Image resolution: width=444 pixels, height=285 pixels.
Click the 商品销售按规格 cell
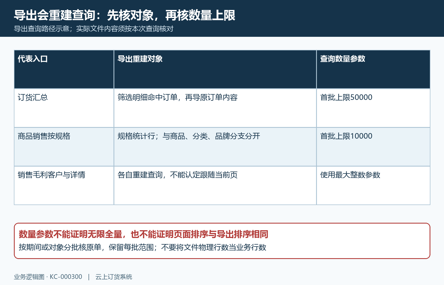click(x=64, y=147)
